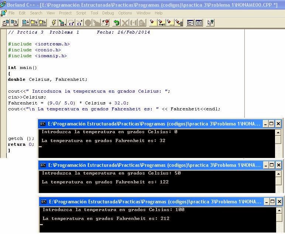Click the greyed-out hand icon
This screenshot has height=234, width=285.
click(96, 23)
